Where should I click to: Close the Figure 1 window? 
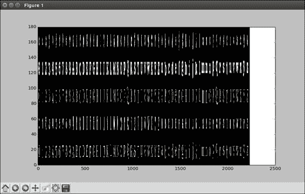5,5
